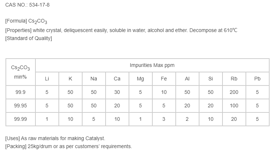The image size is (274, 155).
Task: Select the Impurities Max ppm header
Action: click(152, 65)
